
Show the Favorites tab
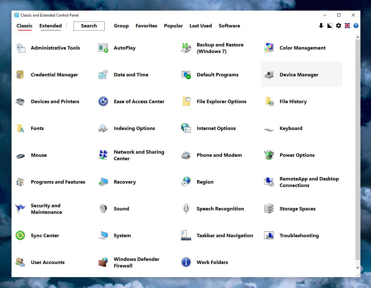[146, 26]
